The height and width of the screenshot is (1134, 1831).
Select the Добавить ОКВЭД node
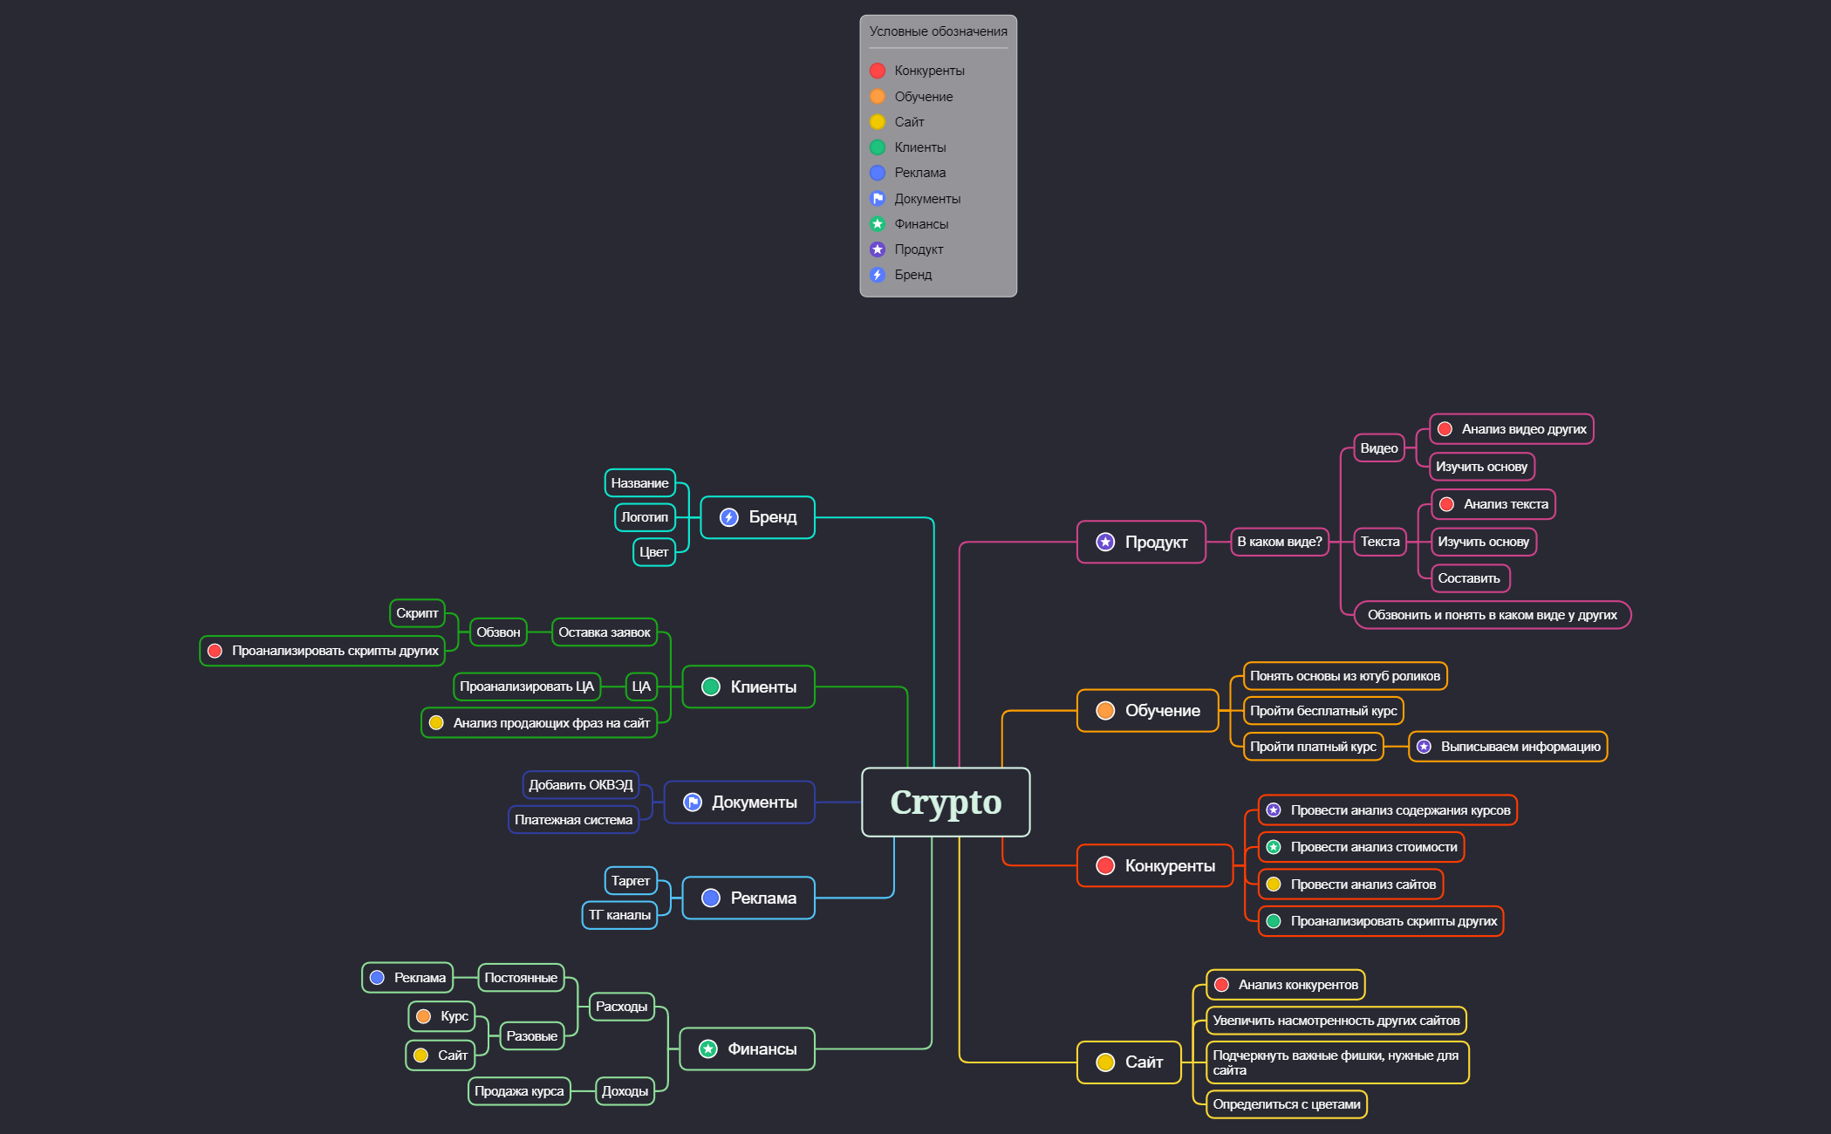(x=581, y=785)
